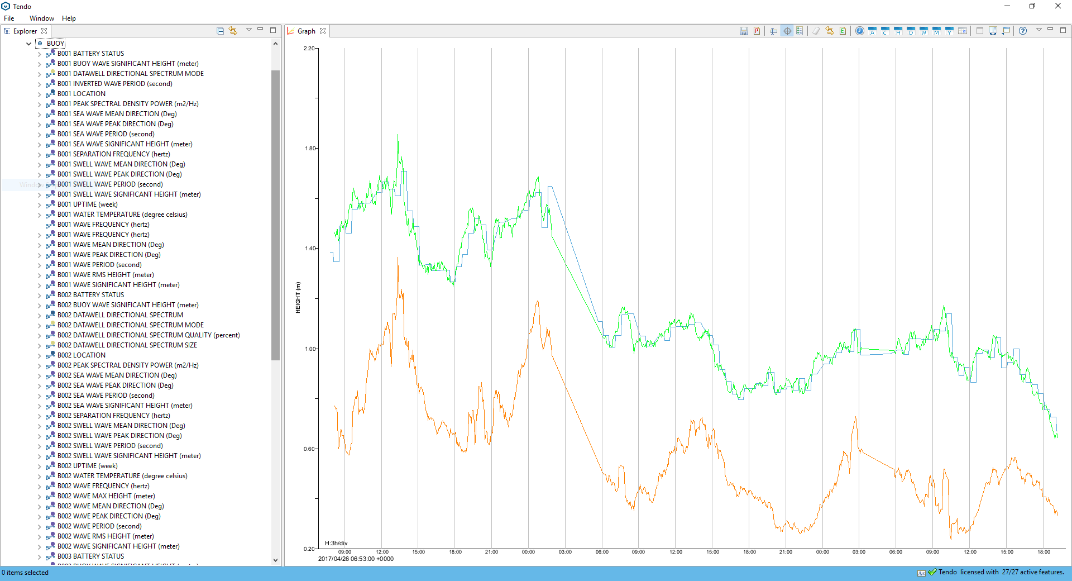This screenshot has width=1072, height=581.
Task: Switch to the Graph tab
Action: 306,31
